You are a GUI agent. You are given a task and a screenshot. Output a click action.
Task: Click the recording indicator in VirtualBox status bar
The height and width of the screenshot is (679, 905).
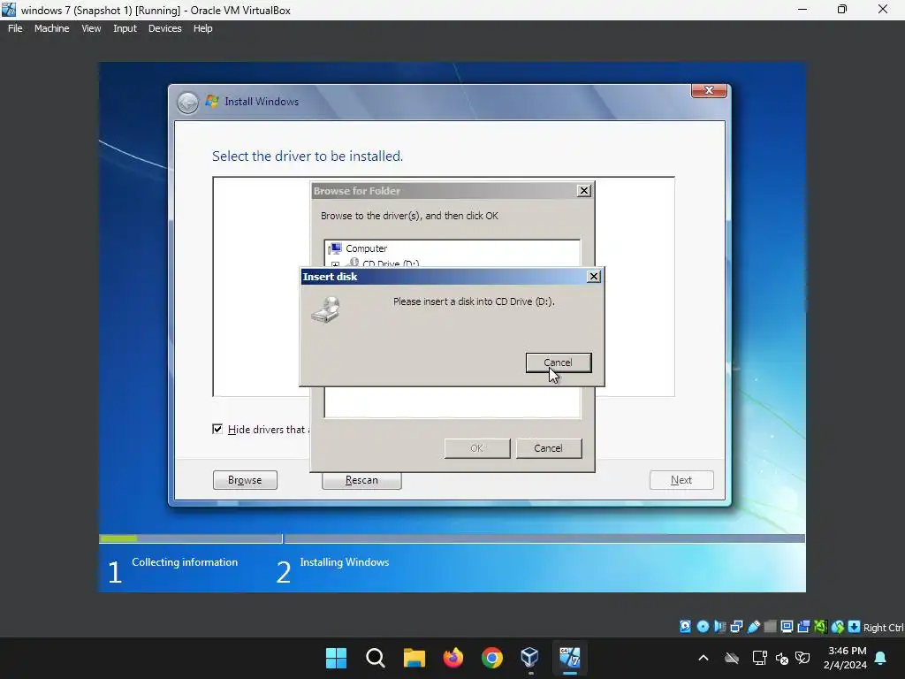(x=803, y=627)
